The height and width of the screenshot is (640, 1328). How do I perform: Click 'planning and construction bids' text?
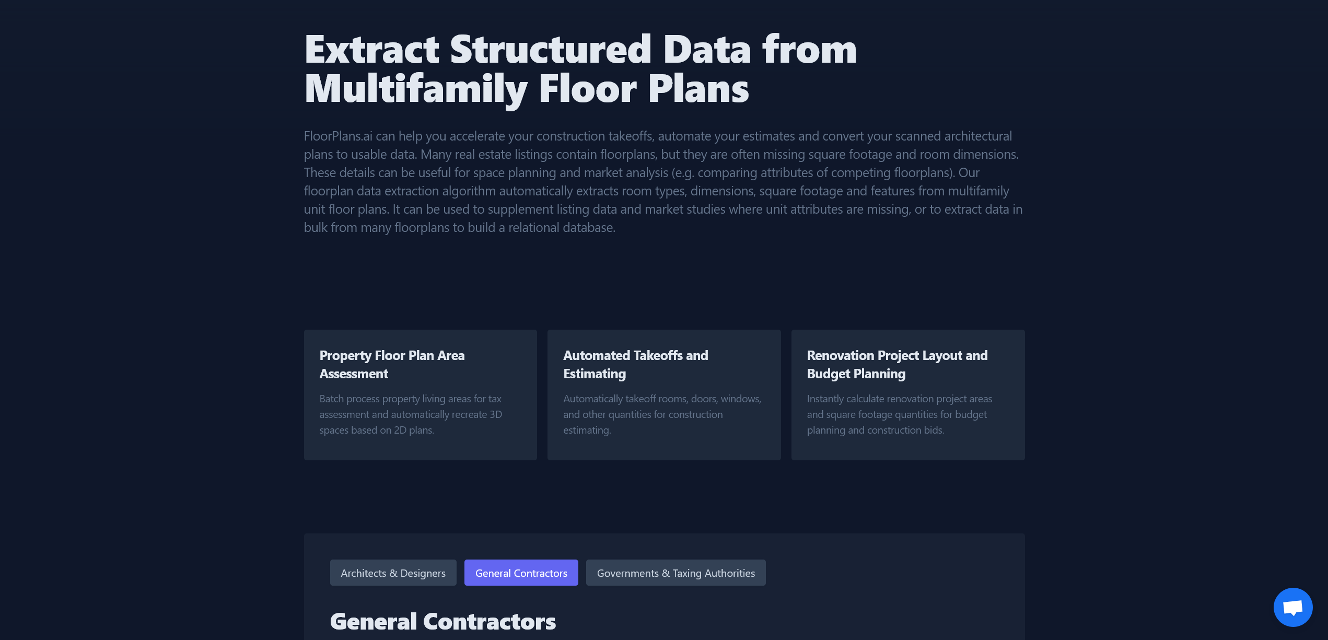[875, 430]
